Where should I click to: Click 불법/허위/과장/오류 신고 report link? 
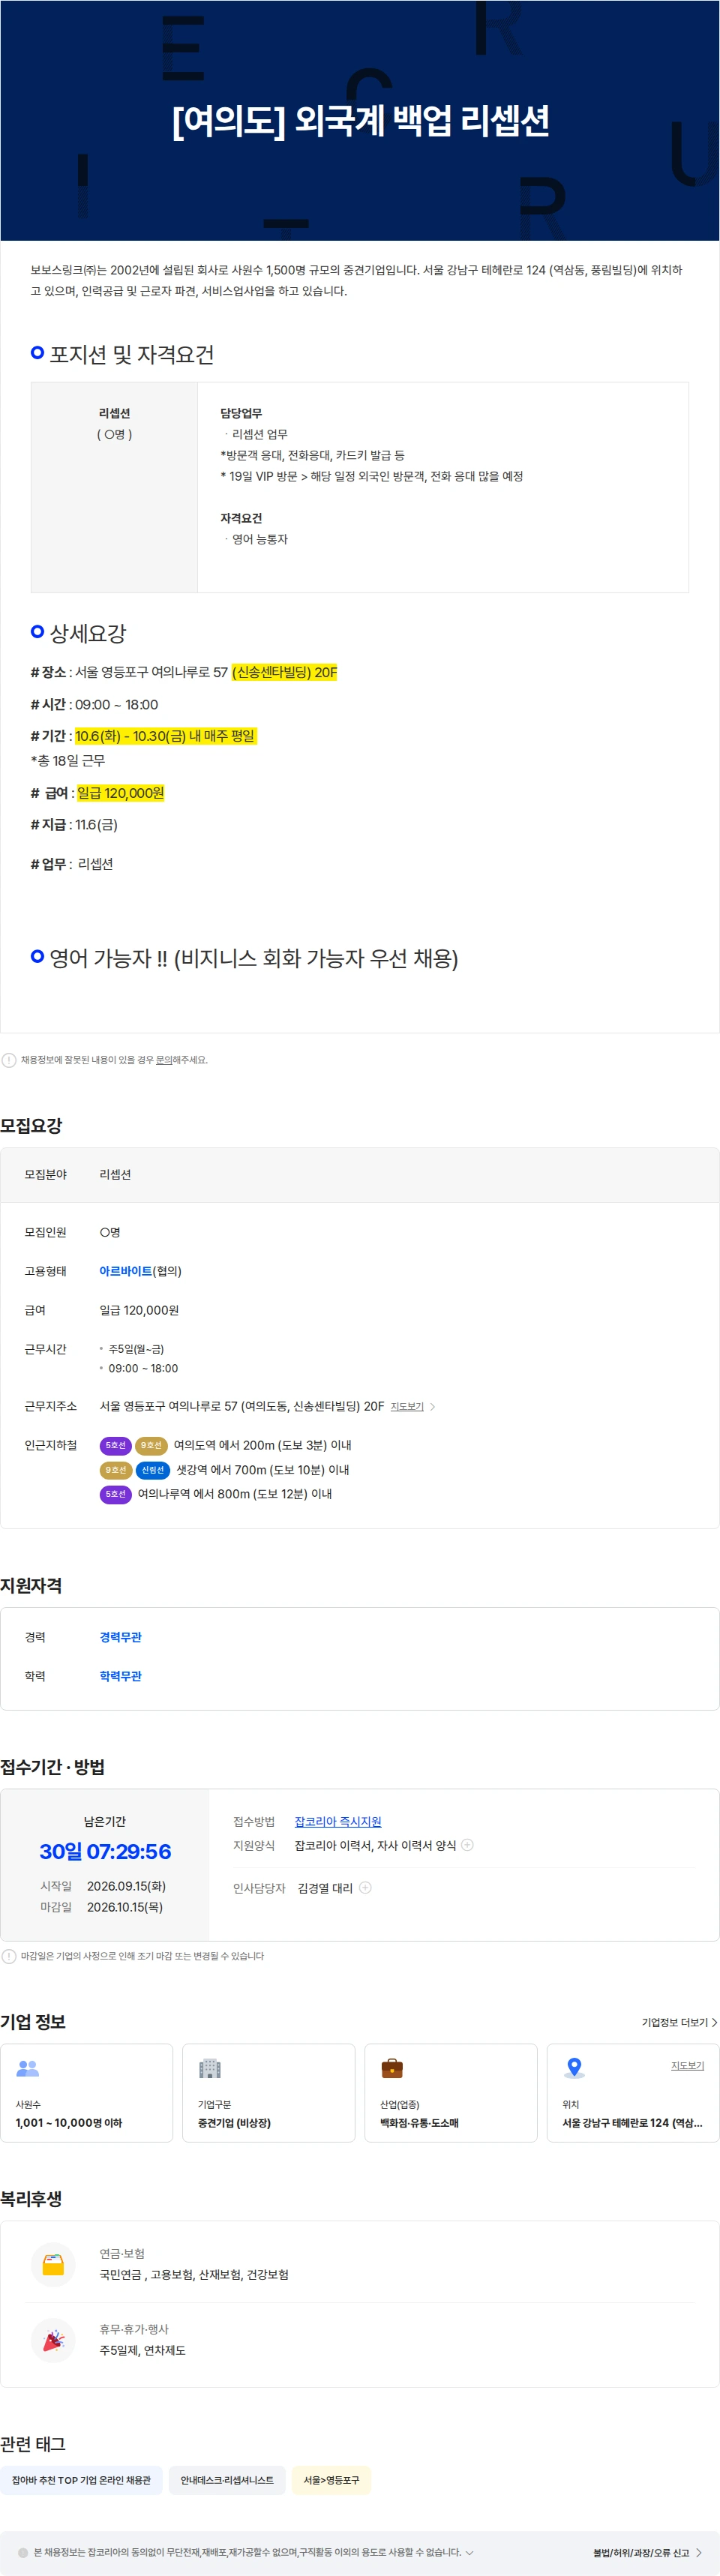(x=647, y=2552)
